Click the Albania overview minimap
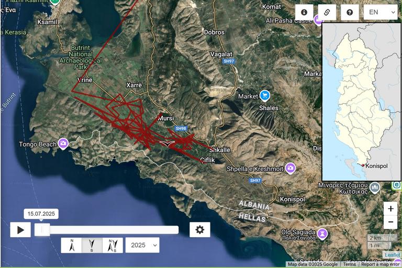This screenshot has height=268, width=402. (x=362, y=102)
